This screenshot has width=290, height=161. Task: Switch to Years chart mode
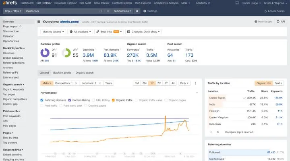(108, 83)
